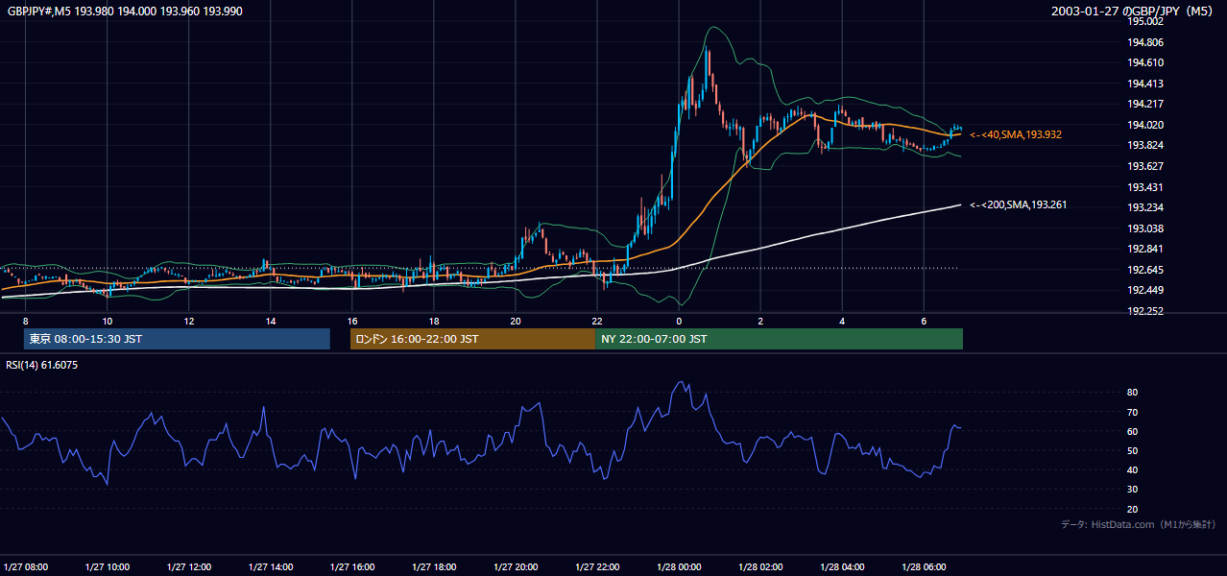Viewport: 1227px width, 576px height.
Task: Select the NY 22:00-07:00 JST session bar
Action: (x=779, y=339)
